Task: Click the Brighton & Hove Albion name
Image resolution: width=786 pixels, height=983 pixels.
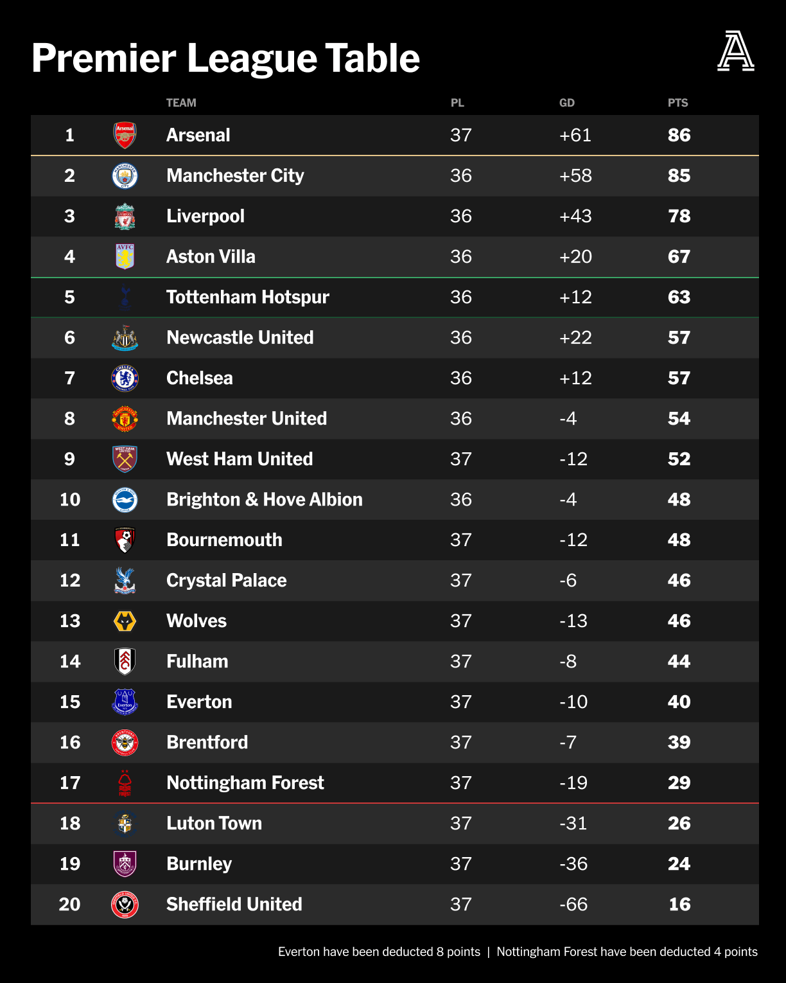Action: pos(264,499)
